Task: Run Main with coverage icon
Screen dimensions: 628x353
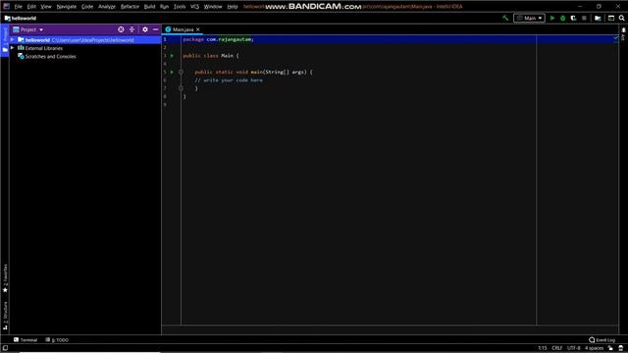Action: (573, 18)
